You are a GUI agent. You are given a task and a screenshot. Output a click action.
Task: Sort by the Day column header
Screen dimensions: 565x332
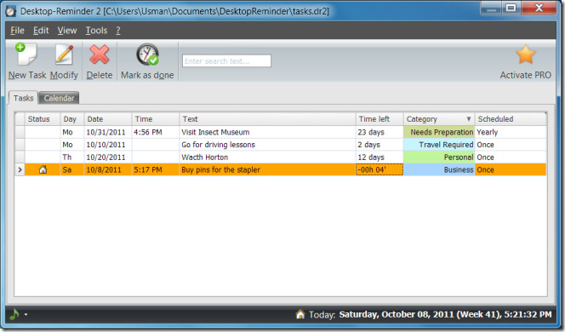click(x=72, y=119)
